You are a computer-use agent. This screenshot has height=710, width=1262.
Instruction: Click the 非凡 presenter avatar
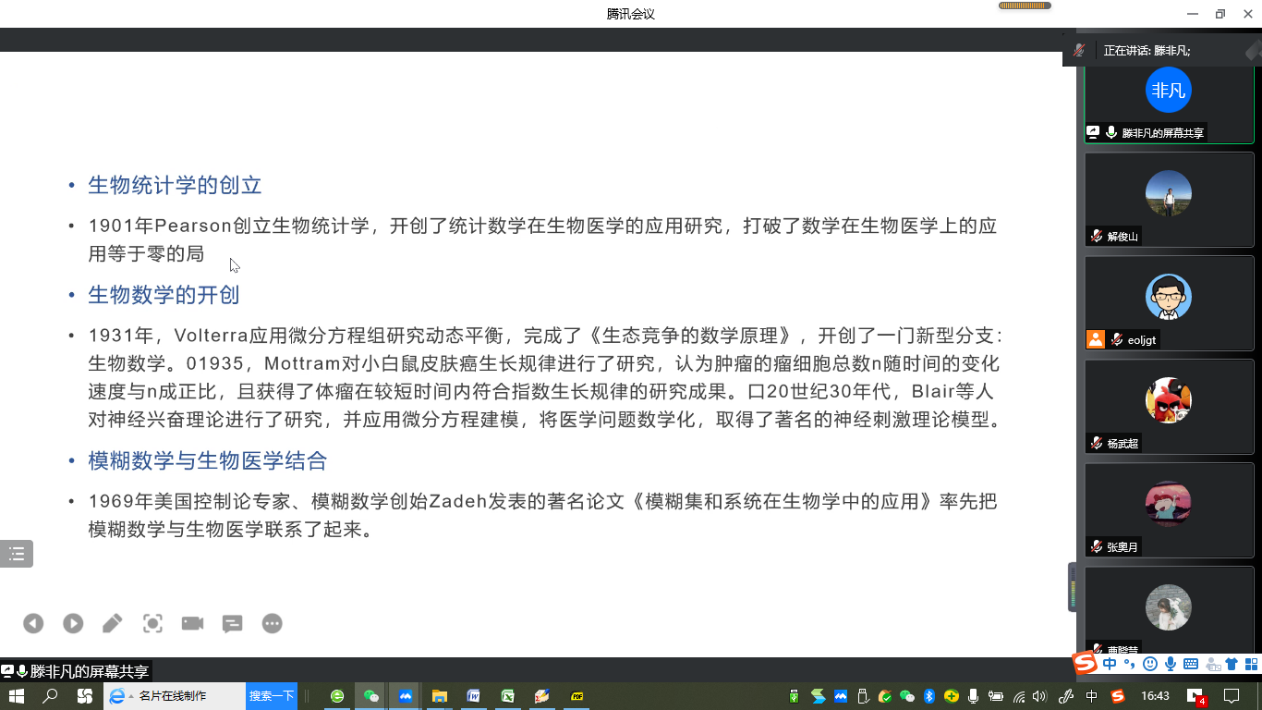point(1168,91)
